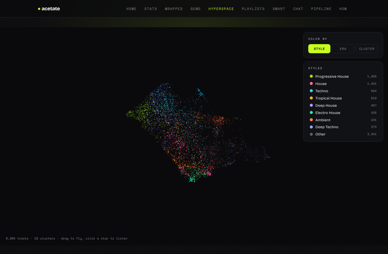Click the Electro House green dot
The width and height of the screenshot is (388, 254).
coord(311,112)
